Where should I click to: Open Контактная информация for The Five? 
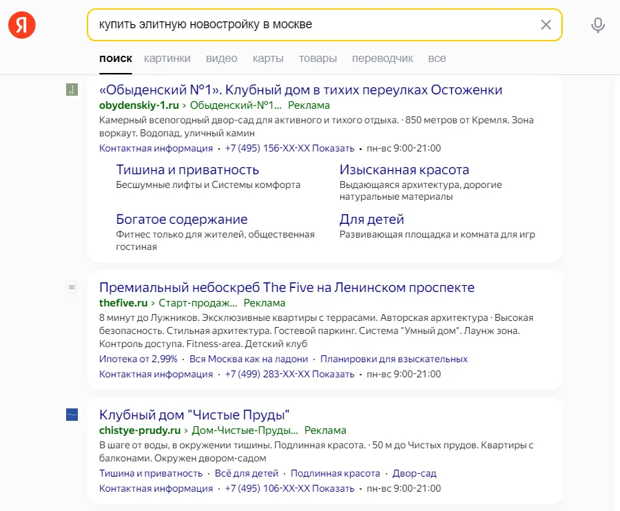pos(156,374)
